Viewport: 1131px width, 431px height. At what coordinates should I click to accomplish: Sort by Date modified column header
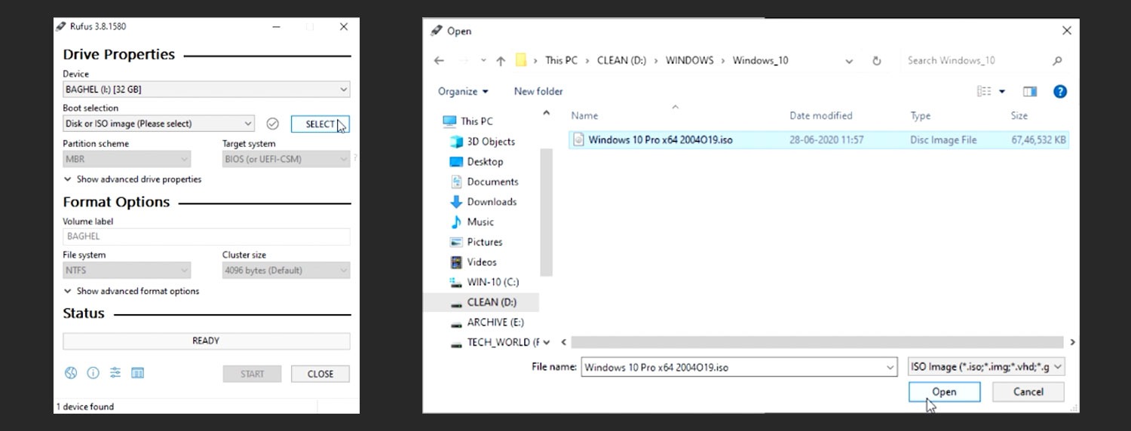click(x=821, y=116)
